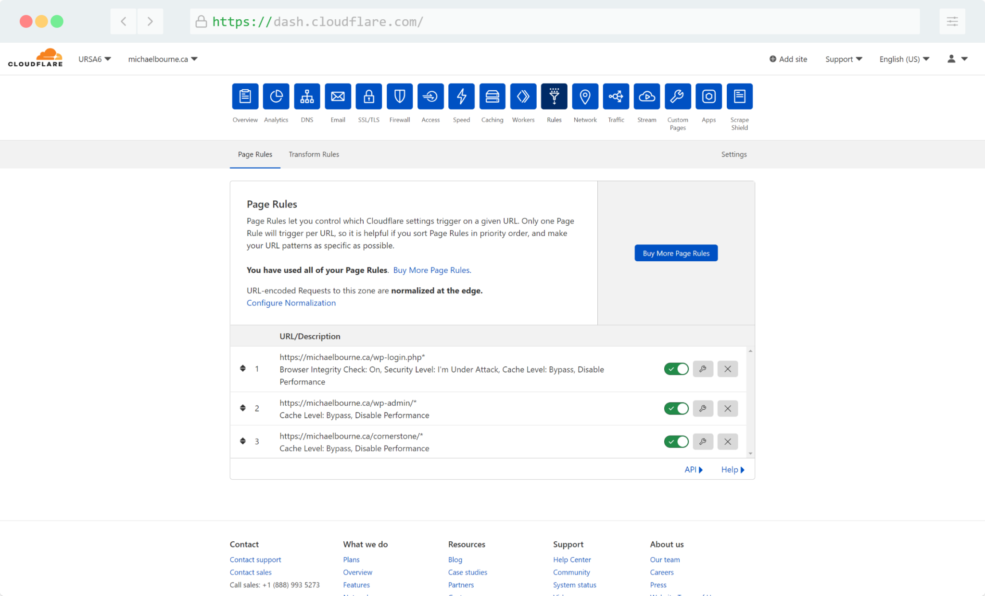Open the michaelbourne.ca site dropdown
The width and height of the screenshot is (985, 596).
pyautogui.click(x=163, y=59)
